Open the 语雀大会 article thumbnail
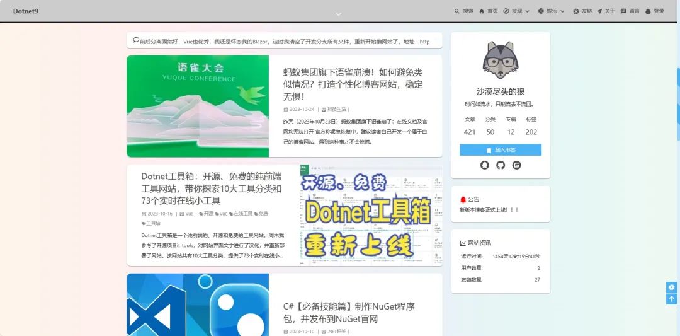 coord(198,106)
